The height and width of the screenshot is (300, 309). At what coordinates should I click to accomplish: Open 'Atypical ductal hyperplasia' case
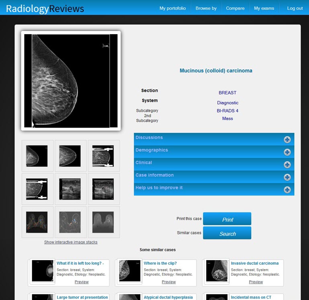click(168, 297)
